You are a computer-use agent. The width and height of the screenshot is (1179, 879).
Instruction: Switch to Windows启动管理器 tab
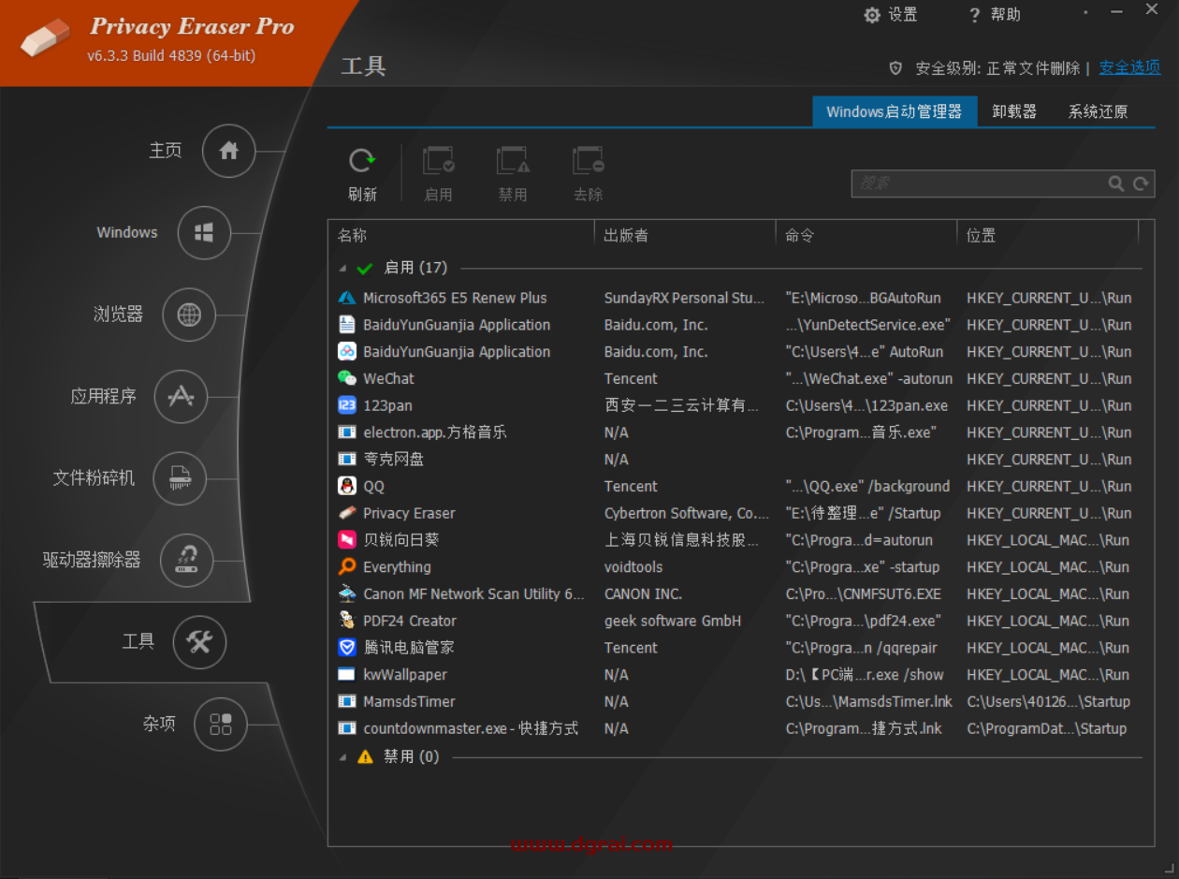895,111
